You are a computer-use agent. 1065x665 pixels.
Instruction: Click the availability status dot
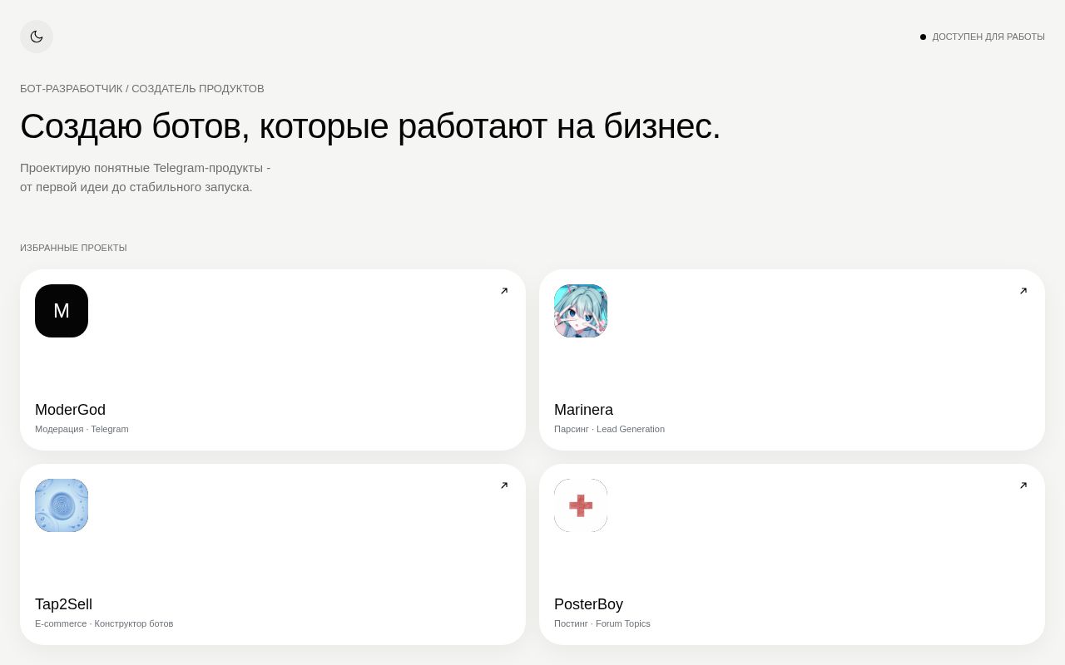click(x=923, y=37)
